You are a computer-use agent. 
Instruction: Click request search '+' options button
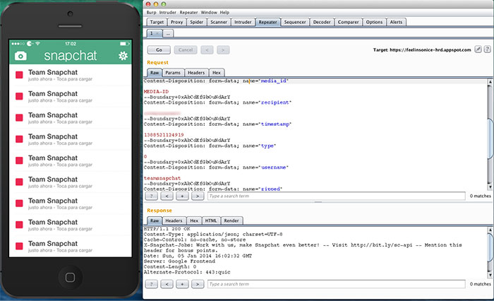(x=182, y=196)
